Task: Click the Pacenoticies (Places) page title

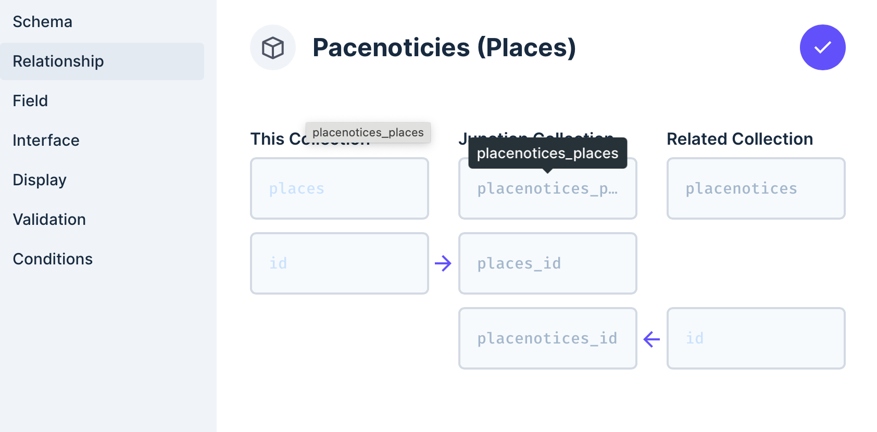Action: coord(445,48)
